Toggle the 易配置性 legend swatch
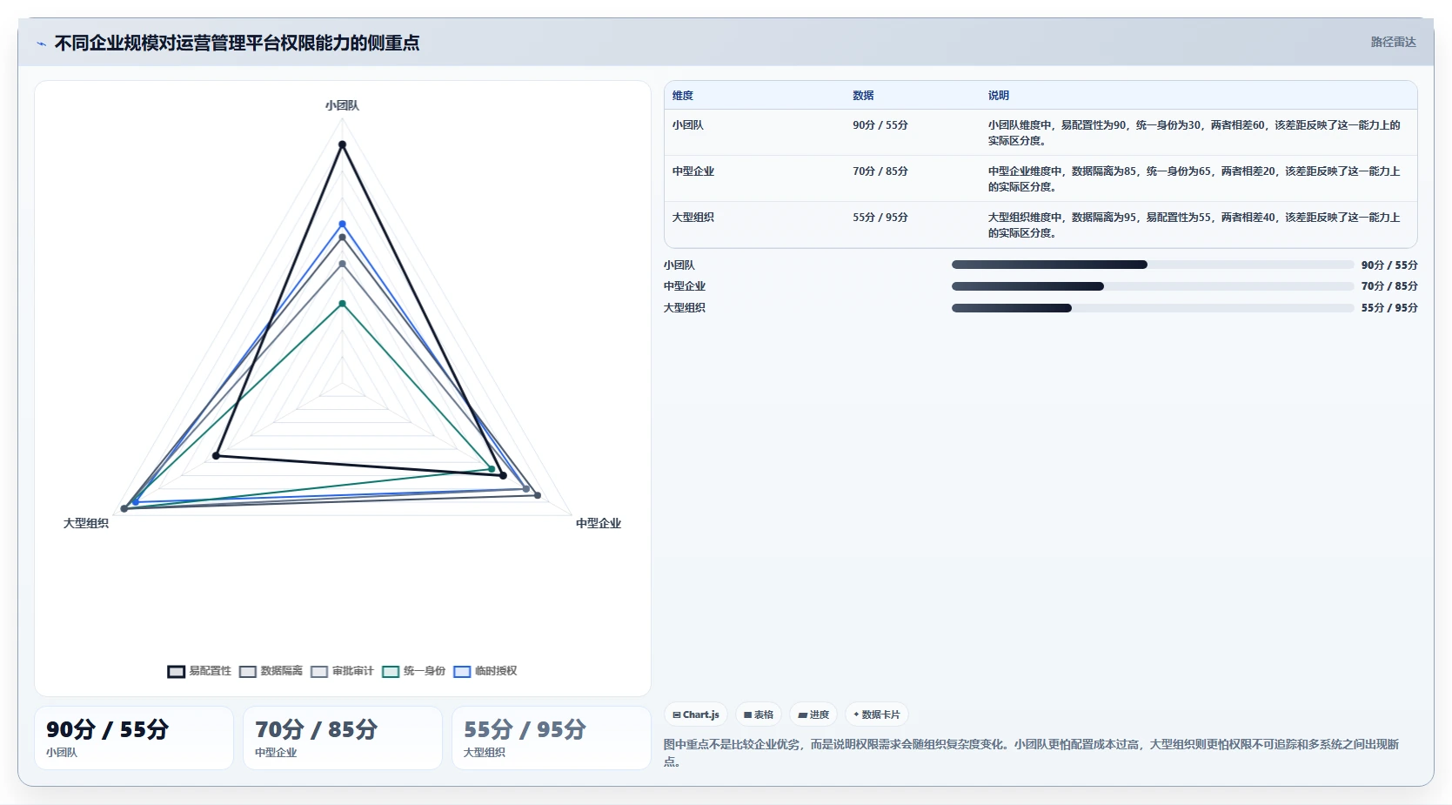 click(177, 671)
